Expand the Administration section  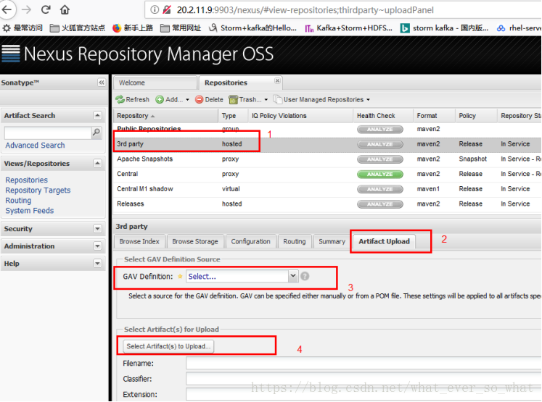tap(97, 246)
